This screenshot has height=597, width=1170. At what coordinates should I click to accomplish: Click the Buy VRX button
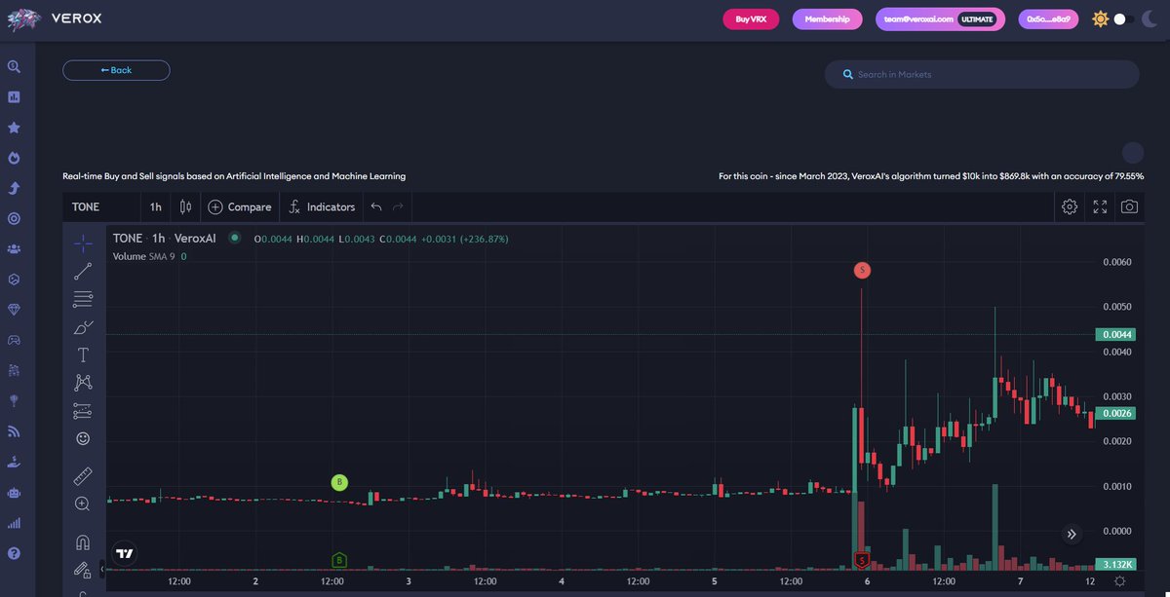751,19
